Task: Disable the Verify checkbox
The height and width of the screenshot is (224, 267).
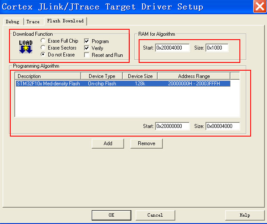Action: tap(87, 48)
